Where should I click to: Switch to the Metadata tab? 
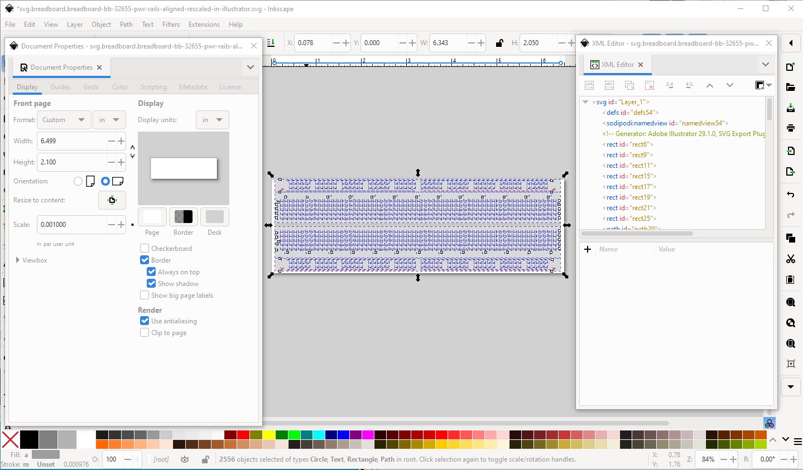(x=193, y=87)
